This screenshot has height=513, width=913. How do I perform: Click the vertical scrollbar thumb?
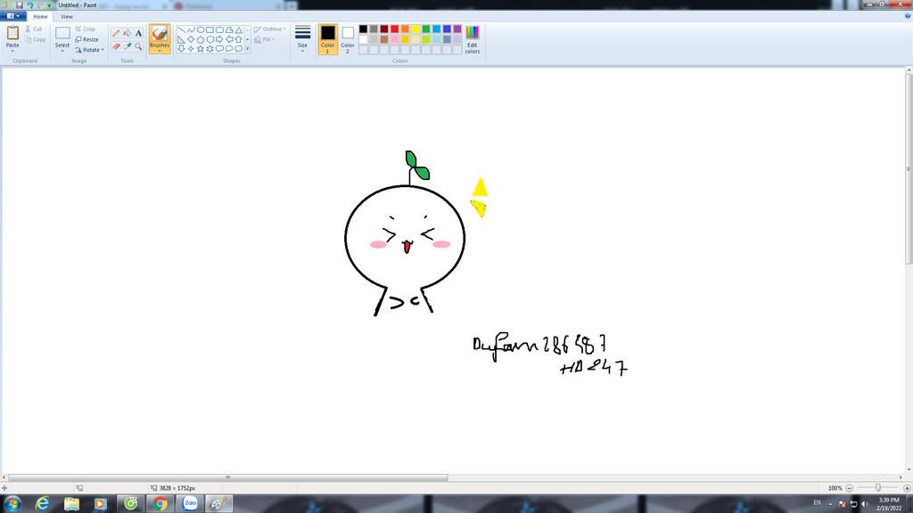tap(909, 169)
